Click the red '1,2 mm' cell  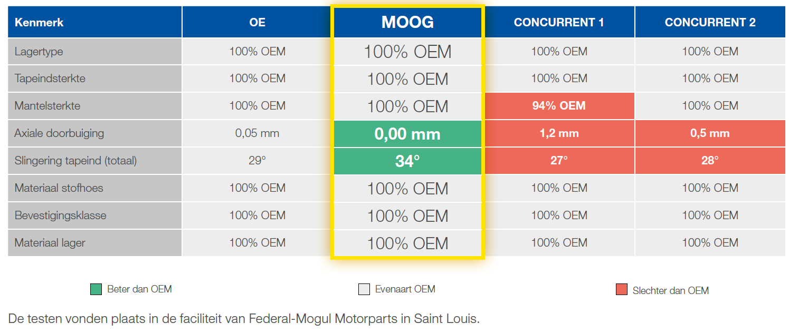click(x=559, y=133)
